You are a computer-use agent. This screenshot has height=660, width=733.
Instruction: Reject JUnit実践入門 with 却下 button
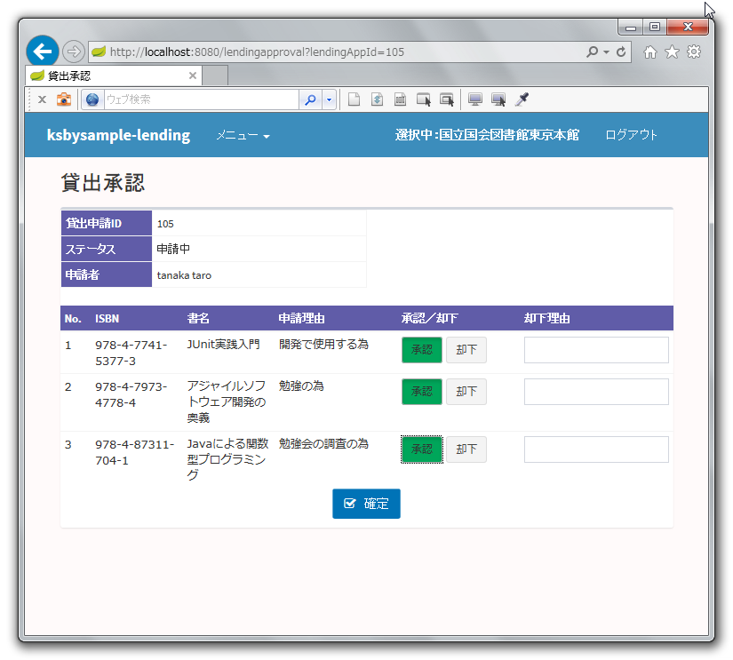466,350
